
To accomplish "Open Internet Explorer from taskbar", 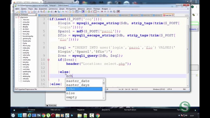I will [x=29, y=115].
